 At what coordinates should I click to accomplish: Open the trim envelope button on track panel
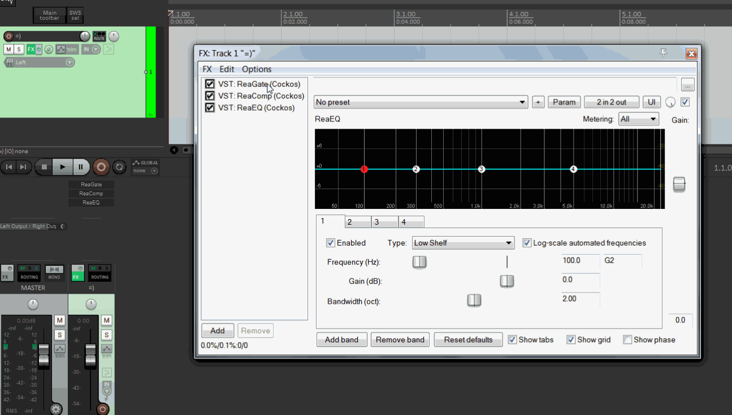click(x=67, y=50)
